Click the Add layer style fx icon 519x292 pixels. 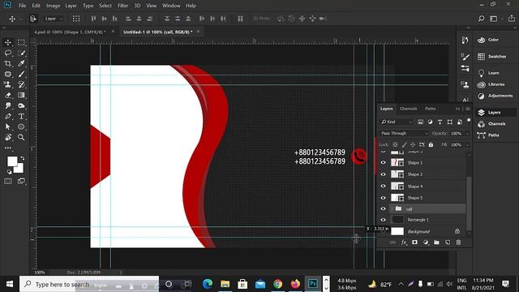pyautogui.click(x=404, y=243)
